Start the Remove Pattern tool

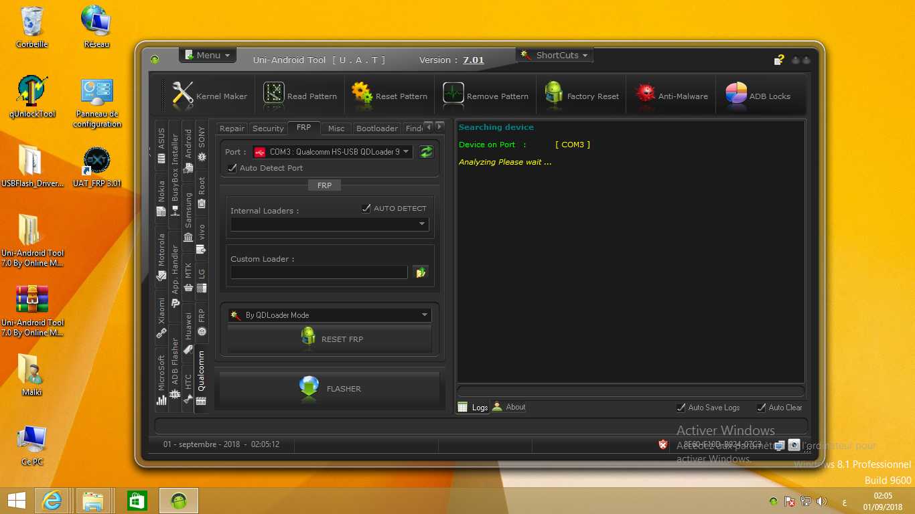coord(486,96)
